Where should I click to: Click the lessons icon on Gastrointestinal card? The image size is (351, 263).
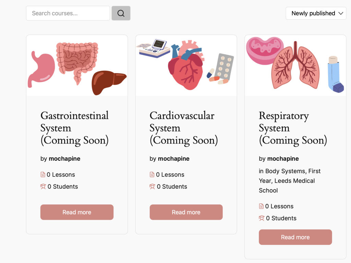click(43, 174)
